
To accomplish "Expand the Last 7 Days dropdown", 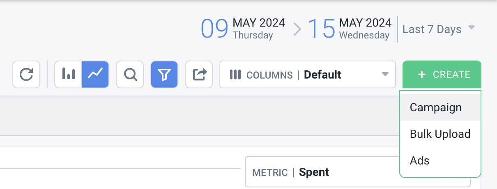I will [x=439, y=29].
